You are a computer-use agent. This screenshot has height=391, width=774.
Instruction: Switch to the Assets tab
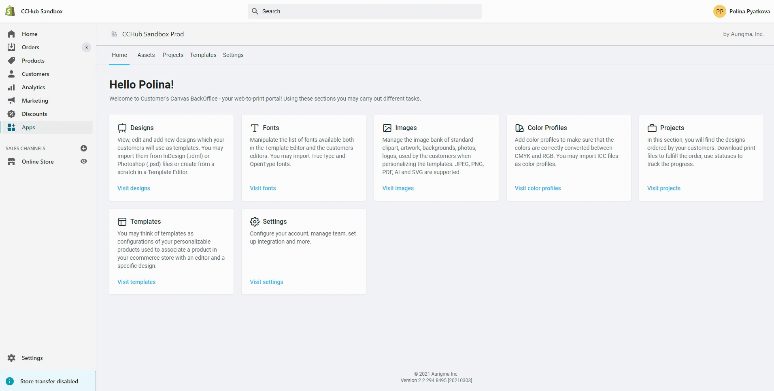(x=146, y=55)
